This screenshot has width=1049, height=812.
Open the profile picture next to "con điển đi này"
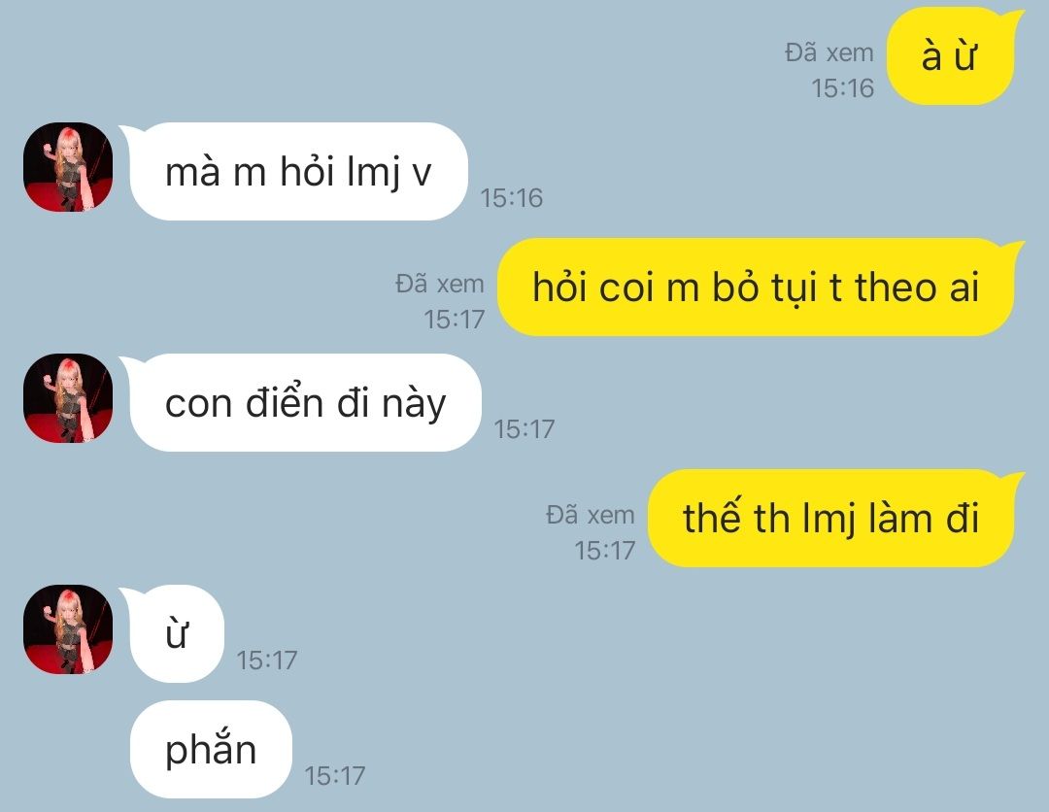click(x=68, y=398)
